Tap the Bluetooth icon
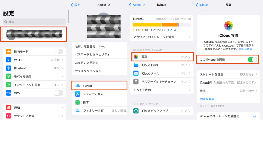Image resolution: width=263 pixels, height=148 pixels. [x=8, y=68]
